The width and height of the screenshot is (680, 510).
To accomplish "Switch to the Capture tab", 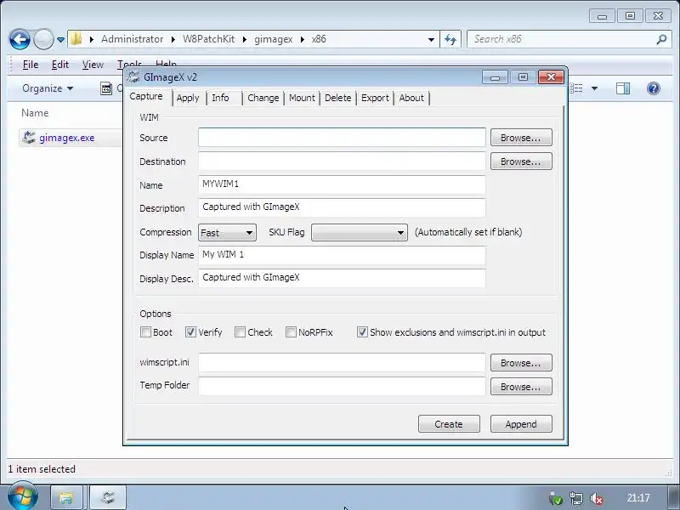I will tap(146, 96).
